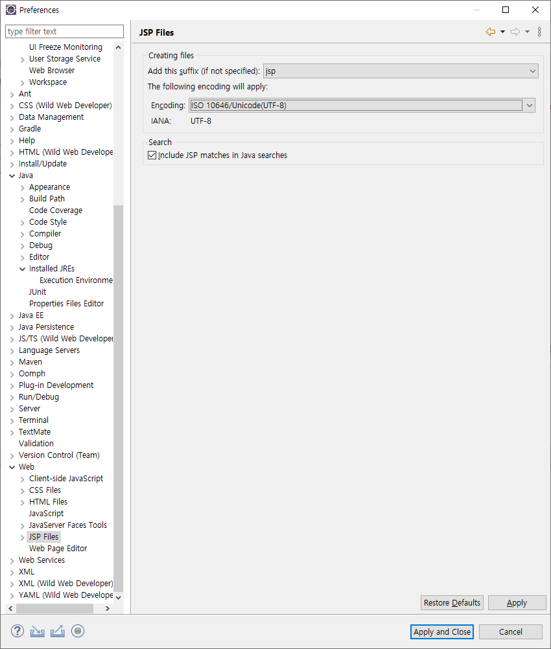Image resolution: width=551 pixels, height=649 pixels.
Task: Select TextMate category
Action: (35, 432)
